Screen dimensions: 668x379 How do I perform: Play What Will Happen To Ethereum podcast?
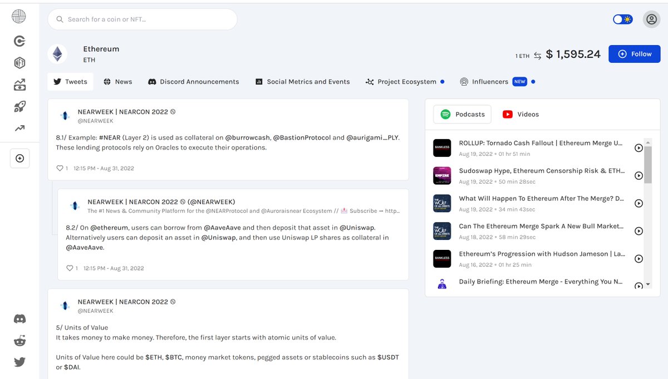[638, 204]
